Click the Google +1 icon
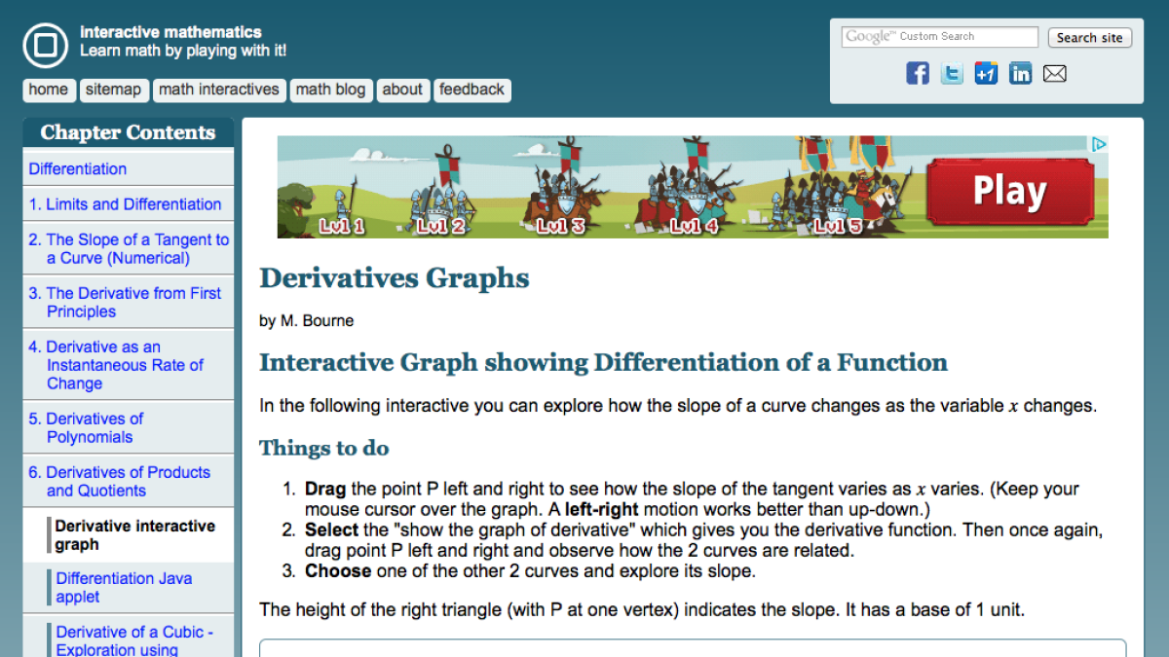 986,72
